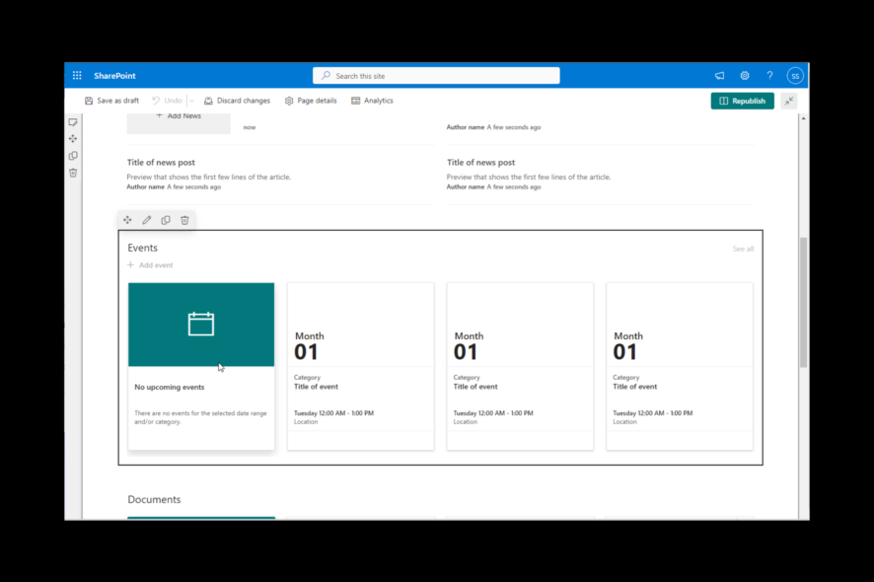Click the SharePoint title link
Screen dimensions: 874x582
pos(114,75)
